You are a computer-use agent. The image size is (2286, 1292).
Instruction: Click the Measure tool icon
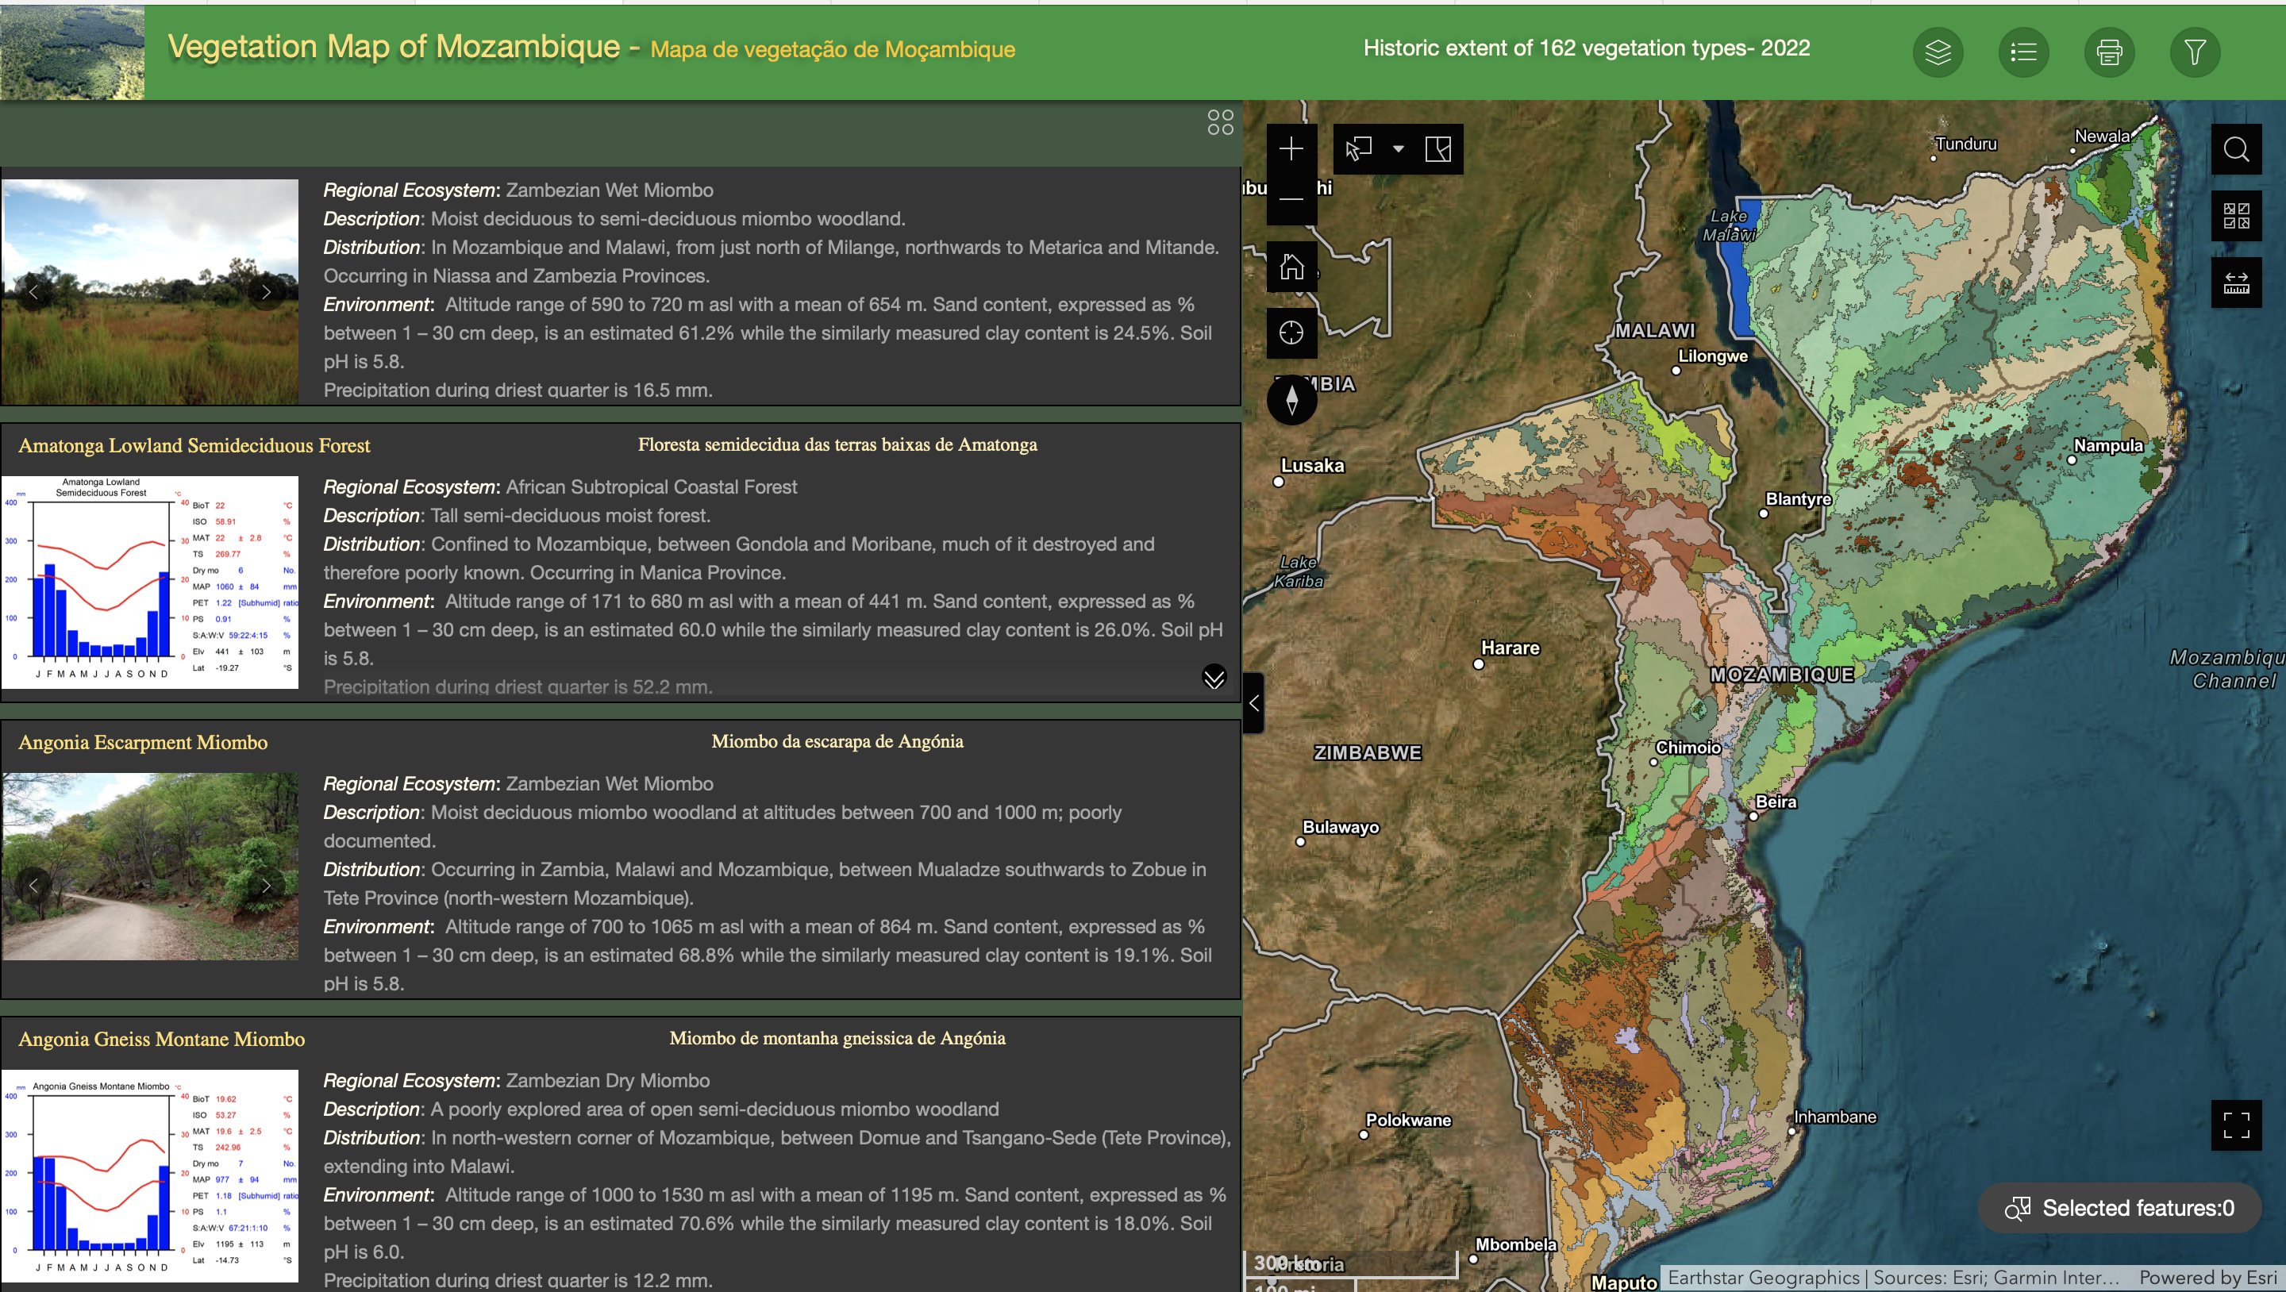(x=2236, y=283)
